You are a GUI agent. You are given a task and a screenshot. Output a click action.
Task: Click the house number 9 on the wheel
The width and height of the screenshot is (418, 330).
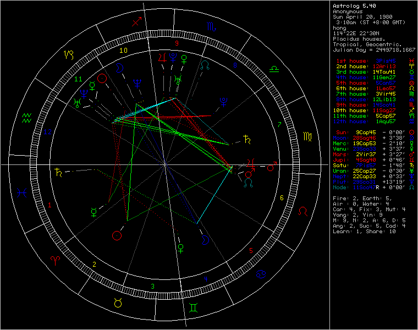click(x=177, y=43)
